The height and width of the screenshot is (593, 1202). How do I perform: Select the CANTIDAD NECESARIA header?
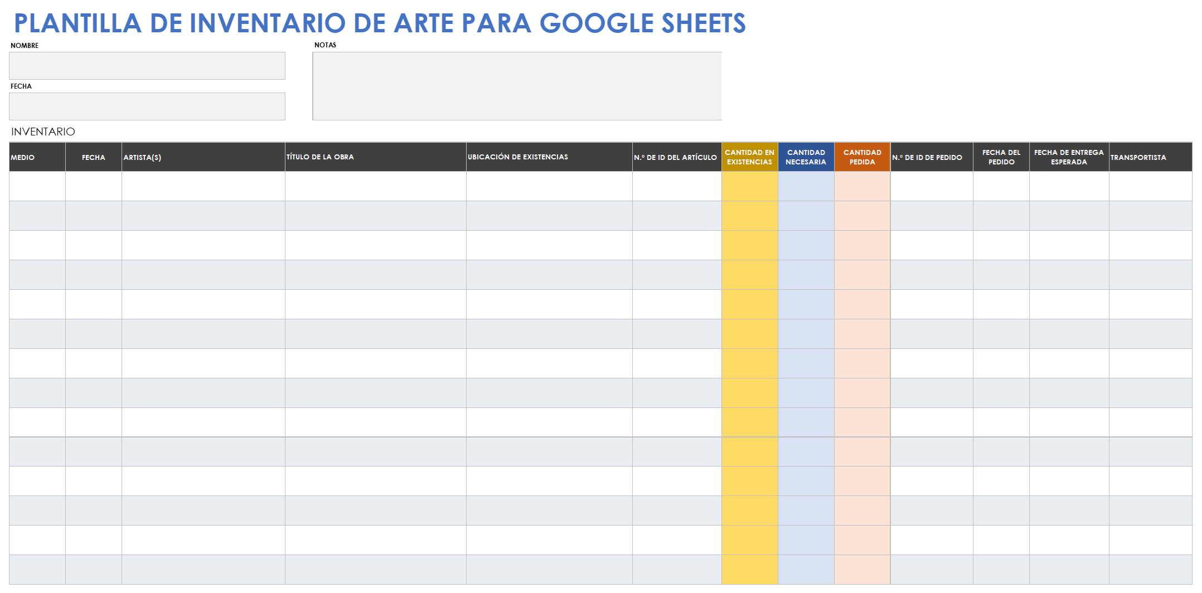pyautogui.click(x=806, y=157)
